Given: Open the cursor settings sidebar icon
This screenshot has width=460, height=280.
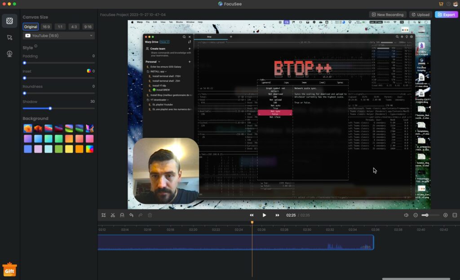Looking at the screenshot, I should click(9, 38).
